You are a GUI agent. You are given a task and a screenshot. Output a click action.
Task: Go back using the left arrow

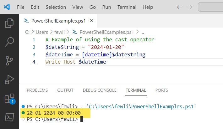click(180, 7)
